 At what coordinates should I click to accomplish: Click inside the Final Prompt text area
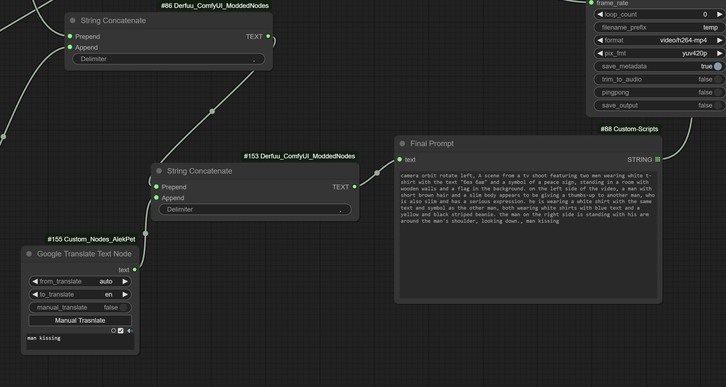tap(528, 235)
